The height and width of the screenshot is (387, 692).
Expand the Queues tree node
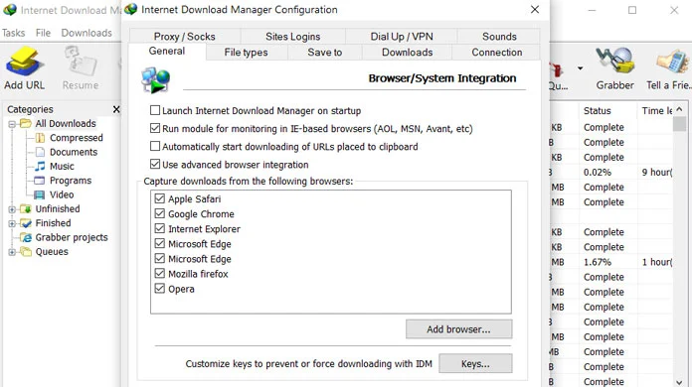point(12,252)
